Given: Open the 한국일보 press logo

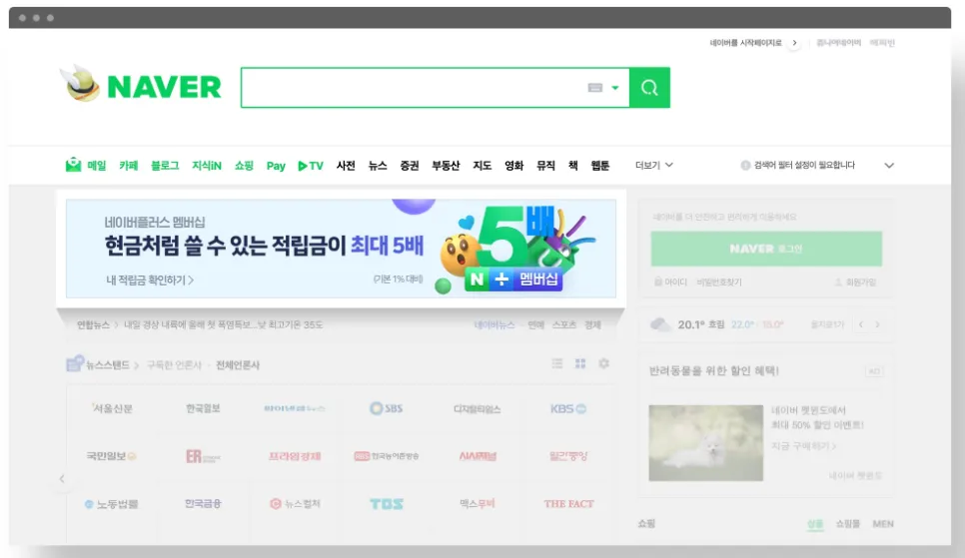Looking at the screenshot, I should (203, 408).
